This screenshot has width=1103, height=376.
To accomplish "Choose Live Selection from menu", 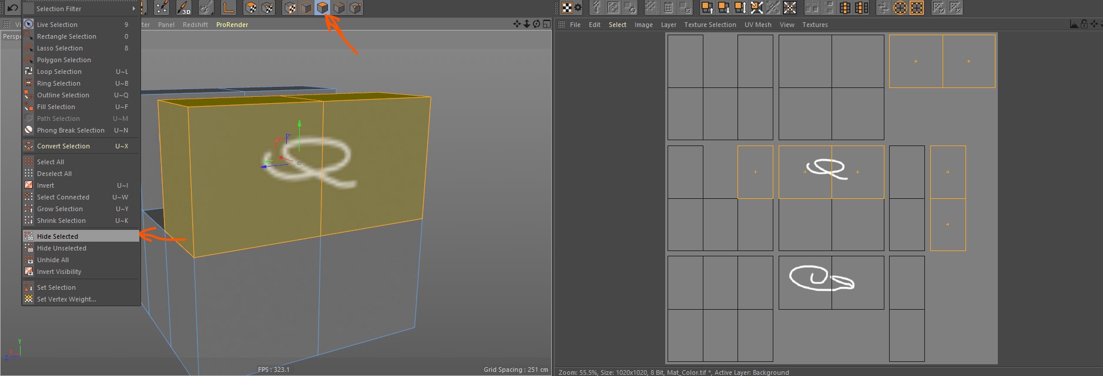I will tap(81, 25).
